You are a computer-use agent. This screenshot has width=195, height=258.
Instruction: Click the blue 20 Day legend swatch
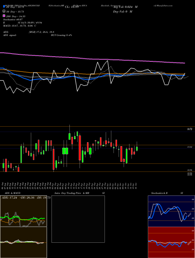coord(4,7)
